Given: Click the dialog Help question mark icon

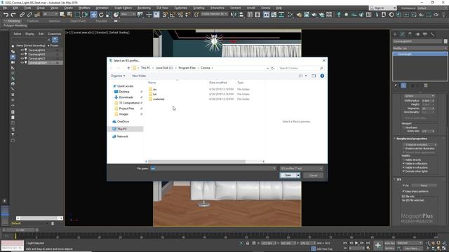Looking at the screenshot, I should coord(322,76).
